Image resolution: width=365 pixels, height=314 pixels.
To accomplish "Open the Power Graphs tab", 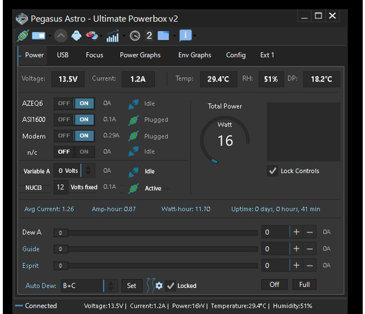I will coord(140,55).
